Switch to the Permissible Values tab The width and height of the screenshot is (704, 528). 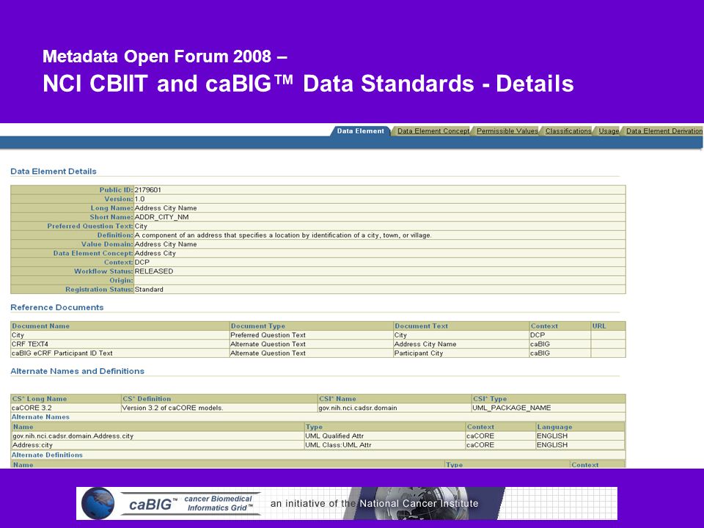(x=507, y=131)
